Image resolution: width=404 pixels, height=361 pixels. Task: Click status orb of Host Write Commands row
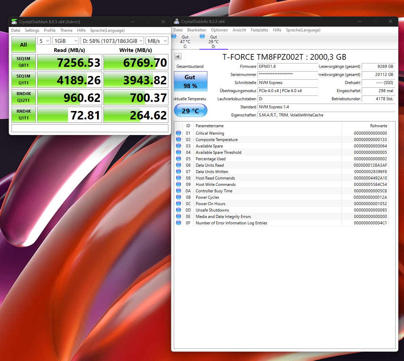(179, 184)
